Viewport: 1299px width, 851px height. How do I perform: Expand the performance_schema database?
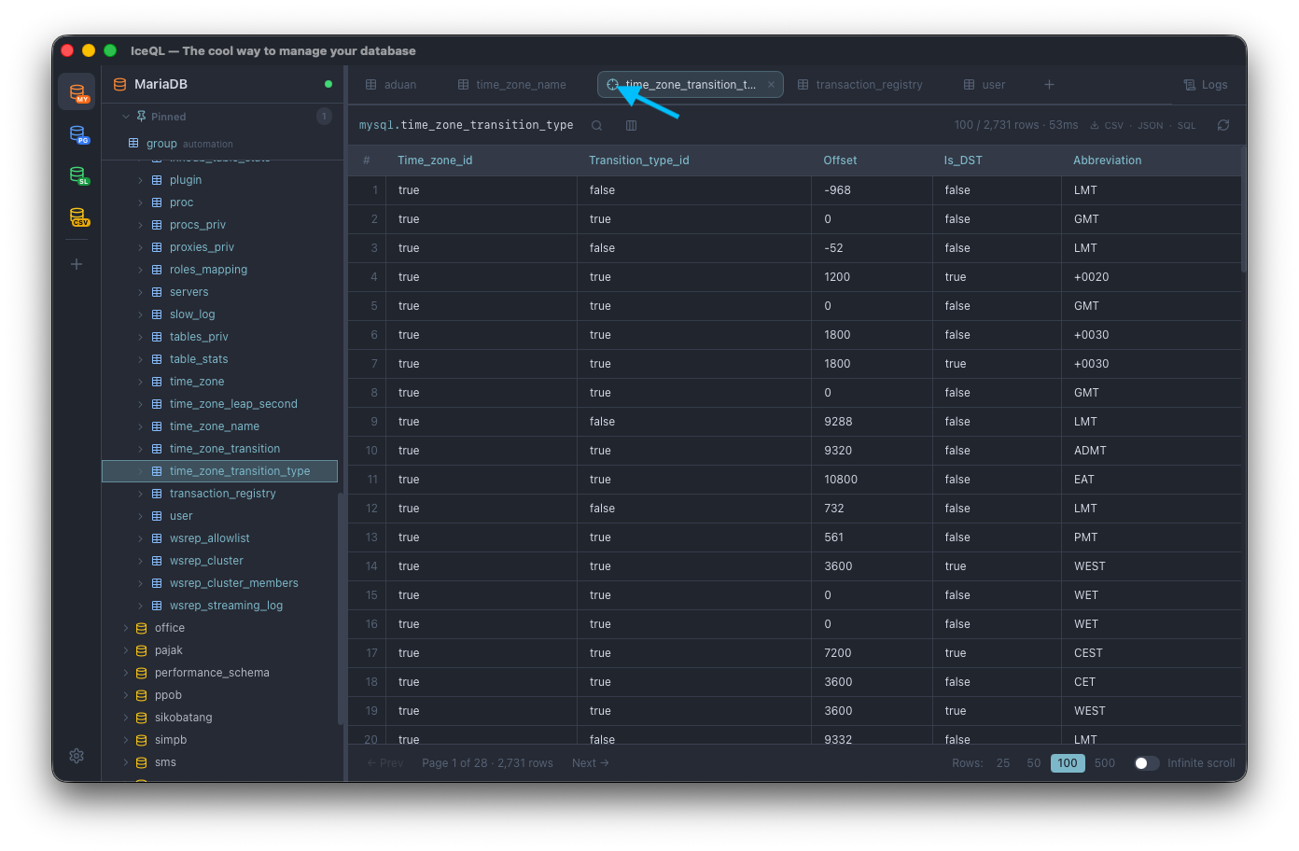coord(126,673)
